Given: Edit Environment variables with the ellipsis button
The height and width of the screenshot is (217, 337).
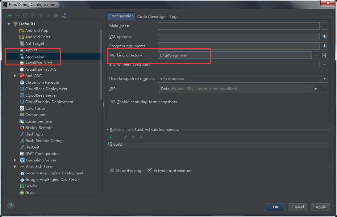Looking at the screenshot, I should 324,65.
